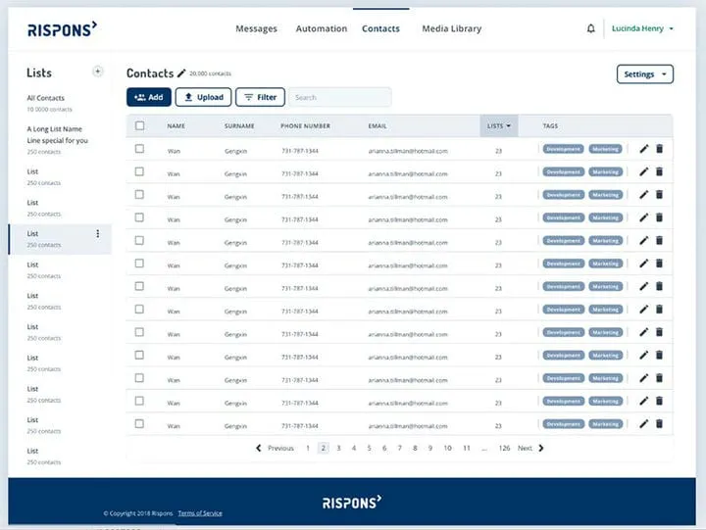Go to page 1 in pagination
Screen dimensions: 706x530
(308, 448)
